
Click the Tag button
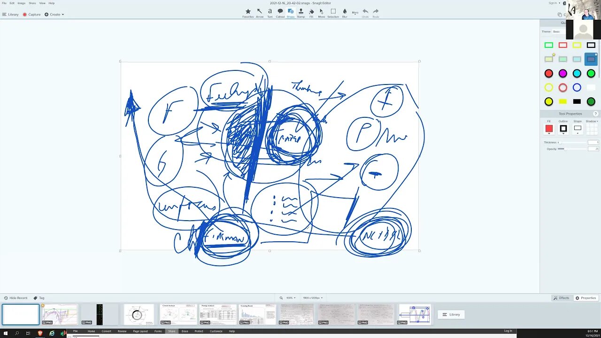(39, 298)
